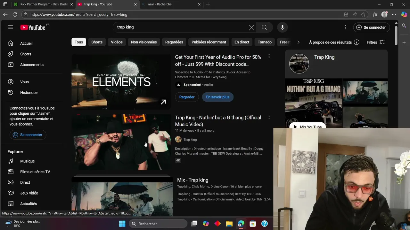Click the Se connecter button in the header
The image size is (410, 230).
pos(372,27)
